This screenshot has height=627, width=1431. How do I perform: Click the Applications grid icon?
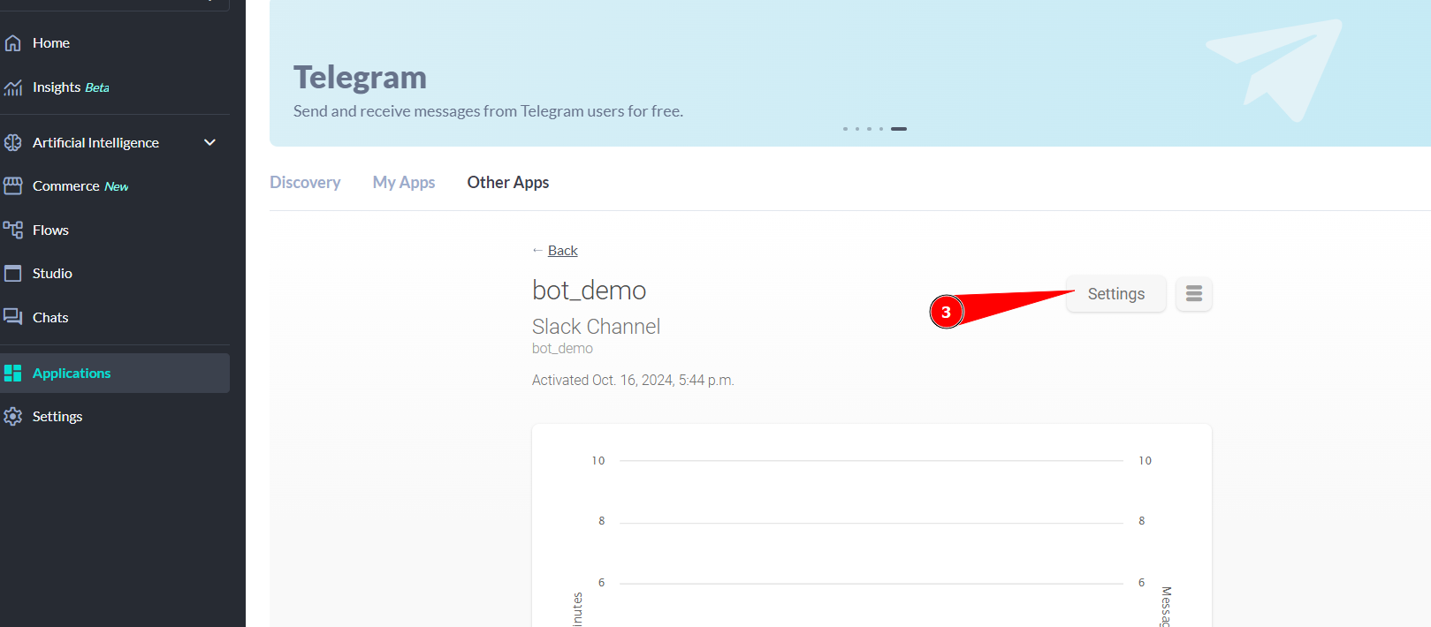click(x=13, y=373)
